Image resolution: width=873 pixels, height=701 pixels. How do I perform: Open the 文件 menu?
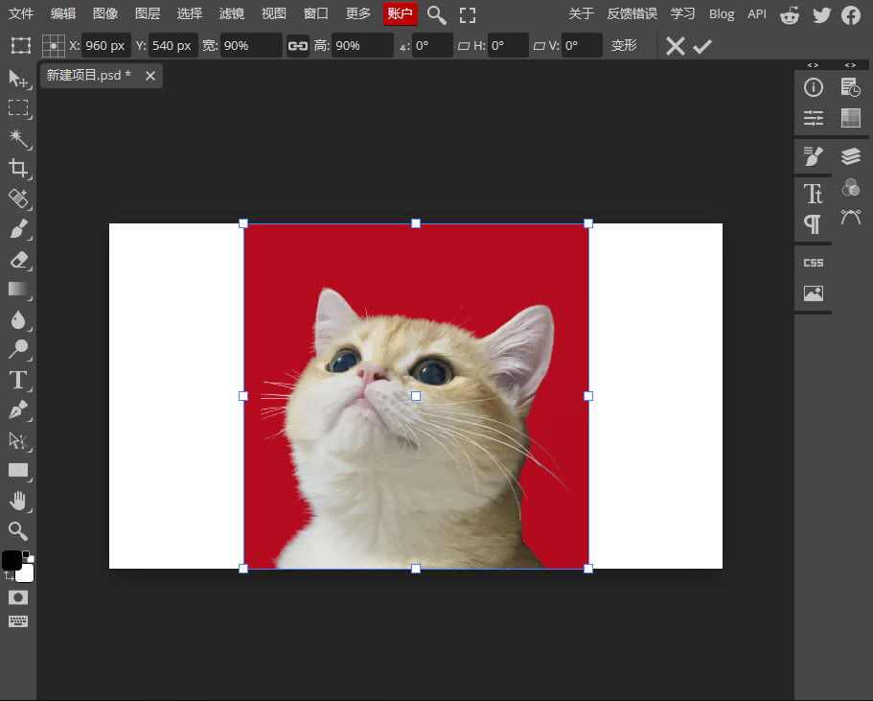(x=21, y=13)
